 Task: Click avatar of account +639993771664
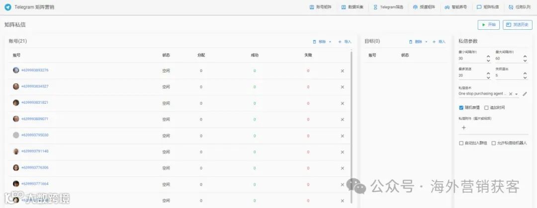[x=16, y=184]
